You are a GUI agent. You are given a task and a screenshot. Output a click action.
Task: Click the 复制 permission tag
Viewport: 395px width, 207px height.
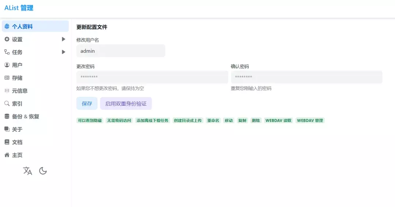242,120
